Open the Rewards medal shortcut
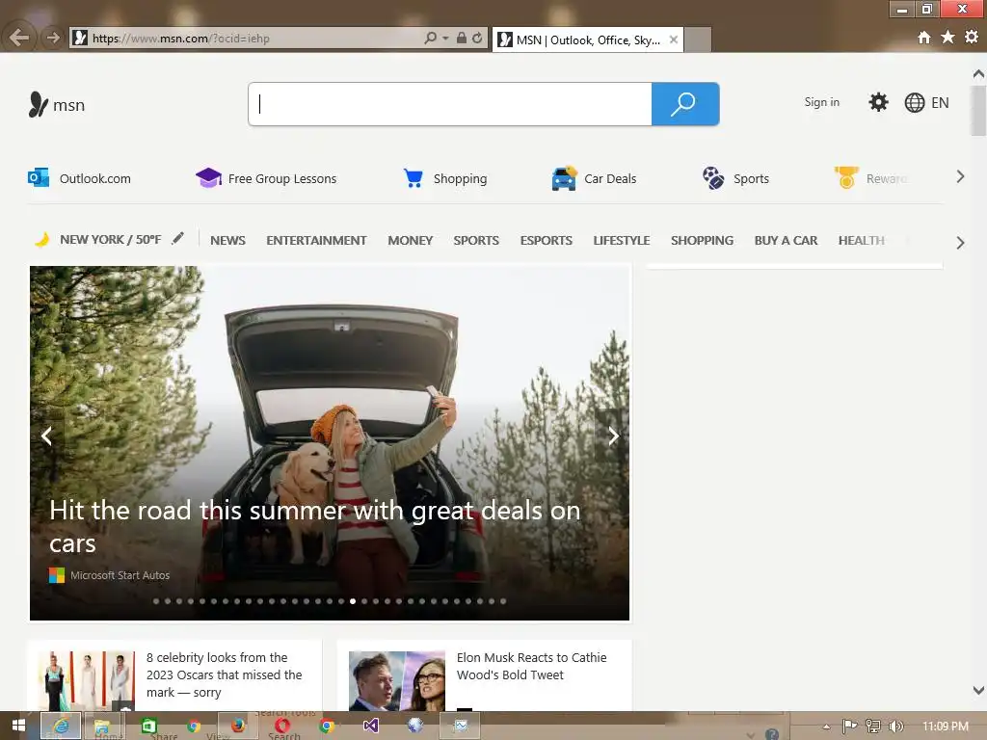Screen dimensions: 987x740 (x=870, y=178)
